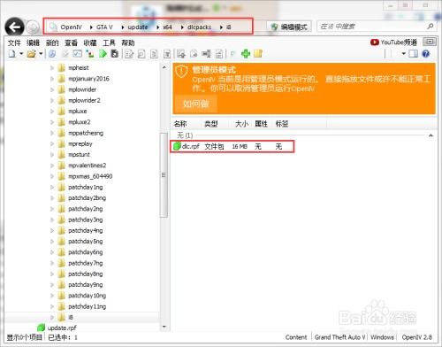Screen dimensions: 442x347
Task: Open the 工具 menu
Action: click(109, 43)
